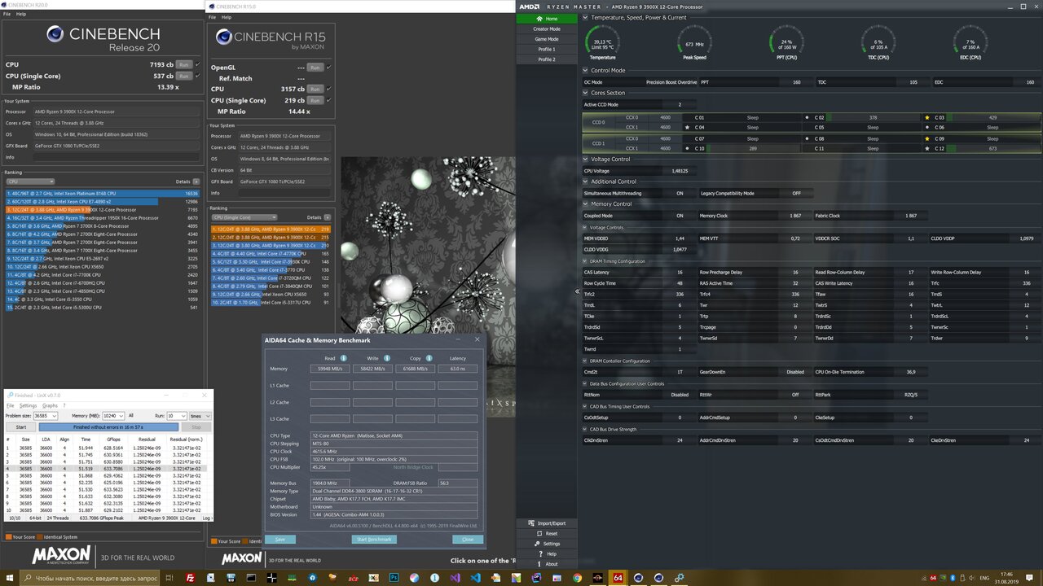
Task: Open Task View on the taskbar
Action: (x=169, y=578)
